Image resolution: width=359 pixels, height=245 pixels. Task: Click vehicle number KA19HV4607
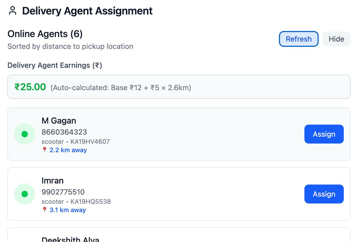(90, 142)
